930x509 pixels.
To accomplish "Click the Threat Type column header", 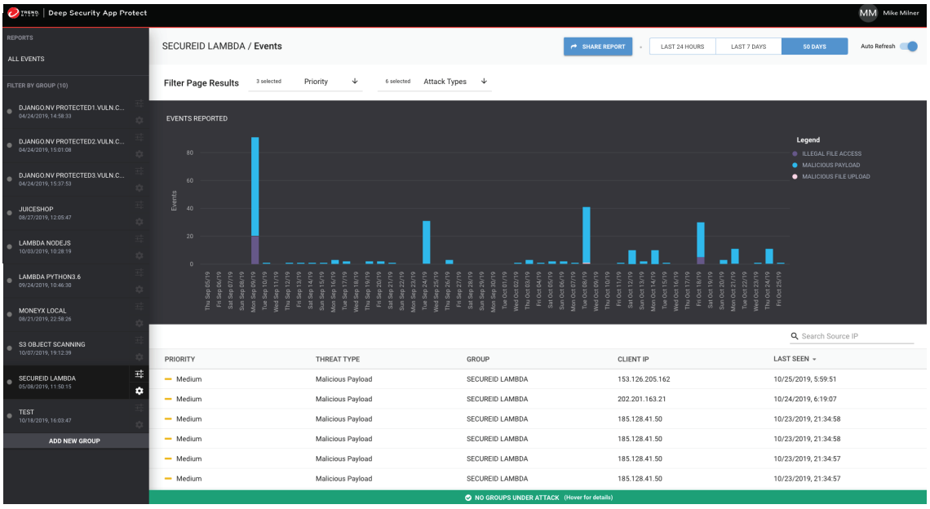I will pyautogui.click(x=338, y=360).
